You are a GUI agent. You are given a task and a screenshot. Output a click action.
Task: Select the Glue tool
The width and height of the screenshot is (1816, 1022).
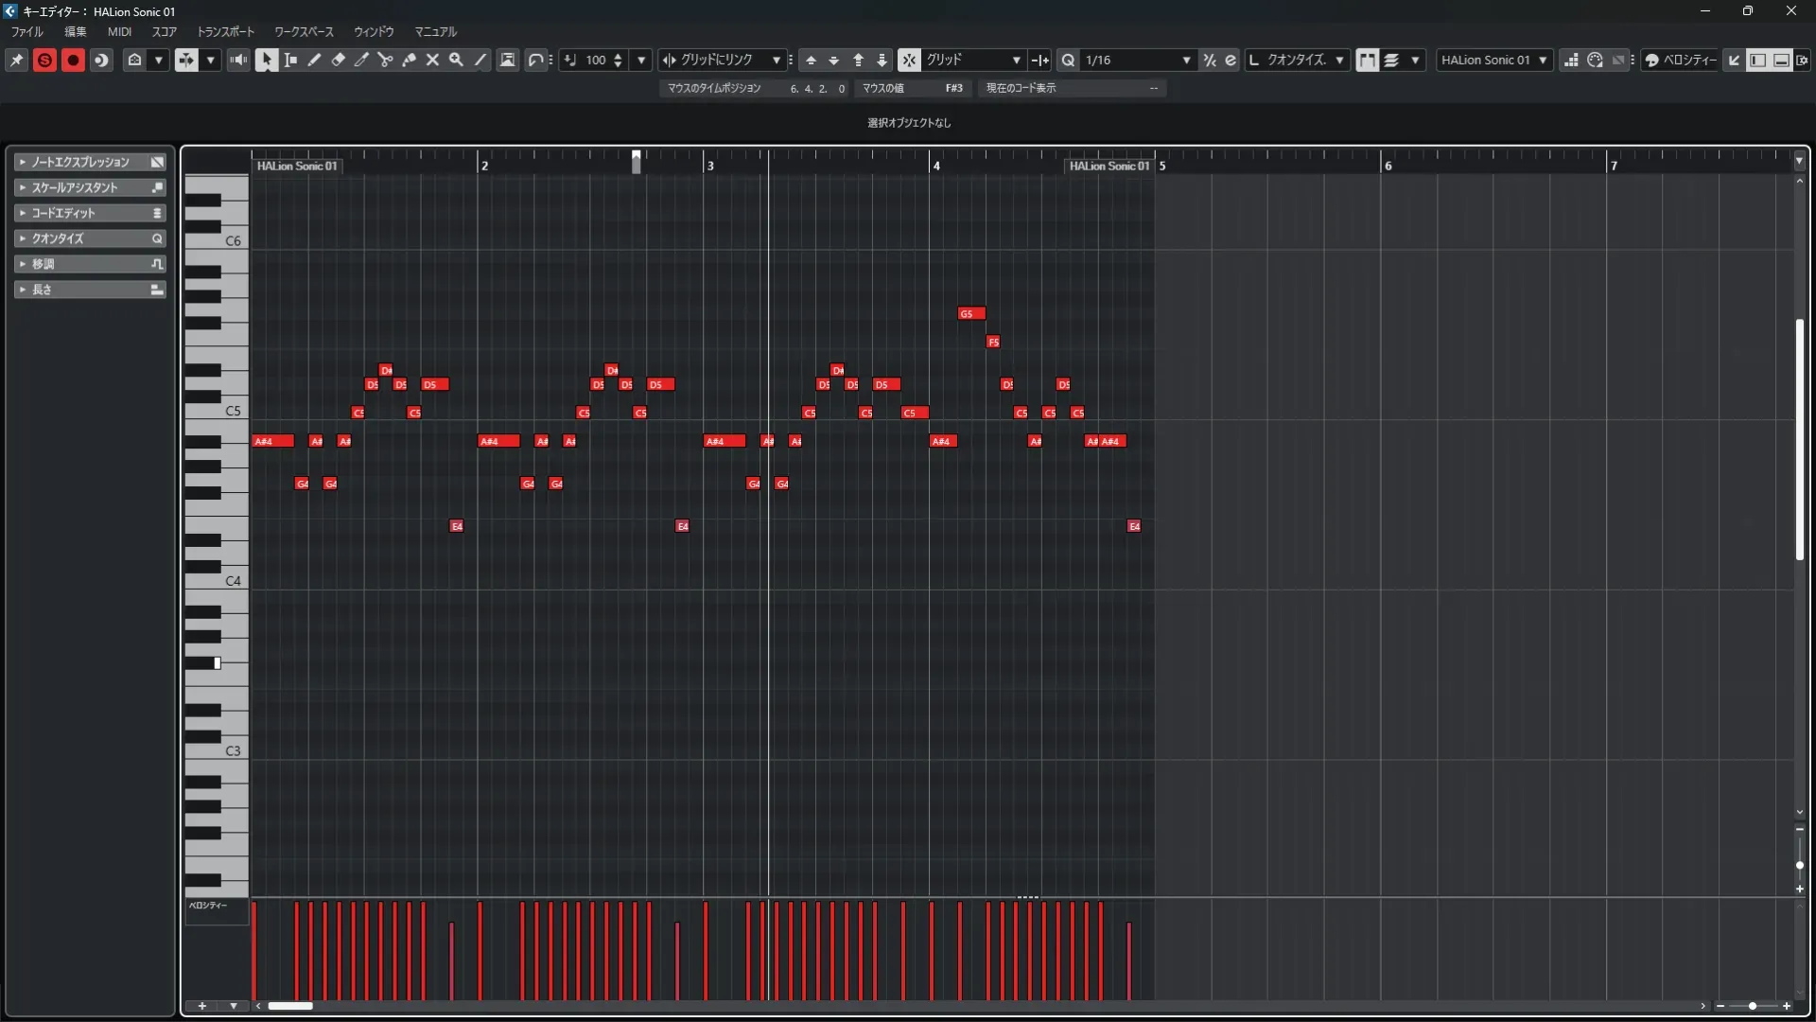(409, 60)
